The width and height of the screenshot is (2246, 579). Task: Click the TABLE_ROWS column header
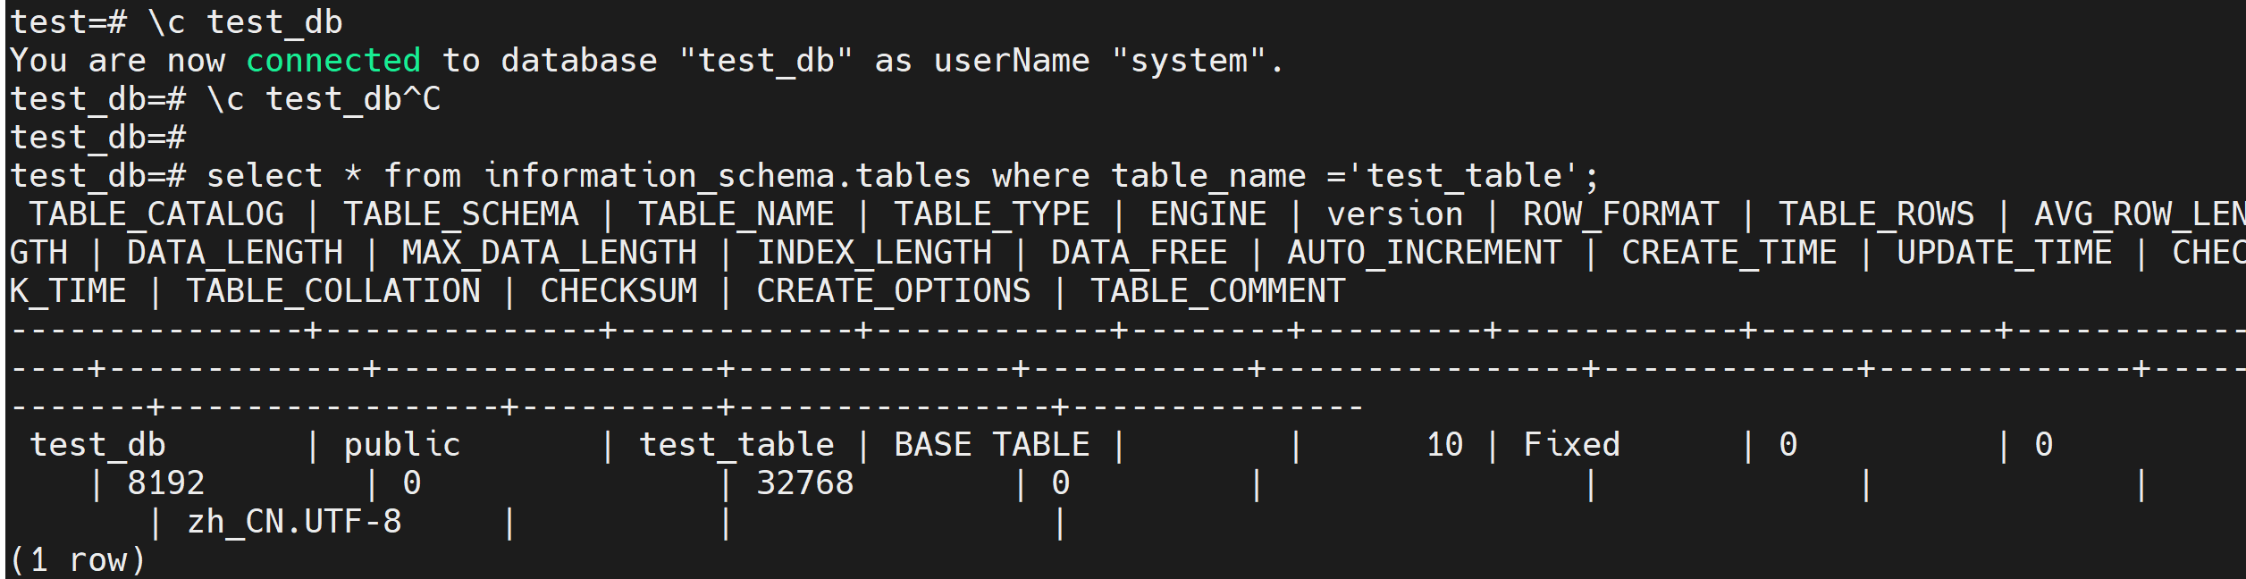(1876, 214)
